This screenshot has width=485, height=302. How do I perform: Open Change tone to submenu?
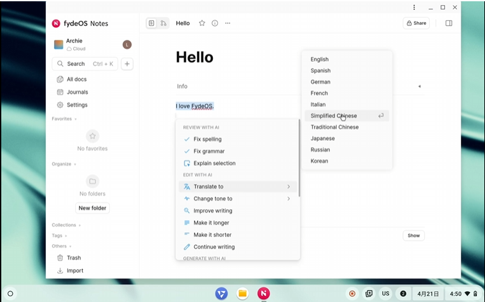pos(238,199)
